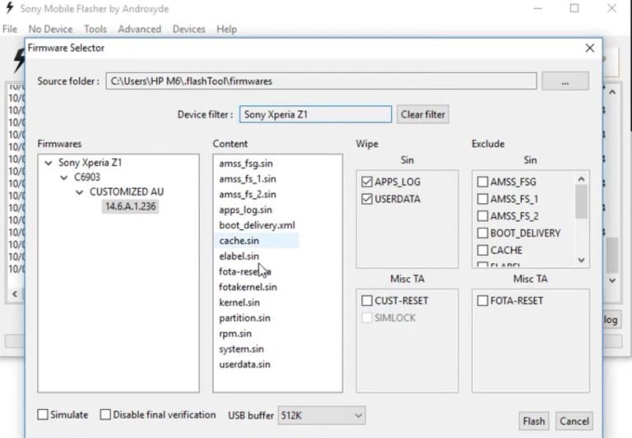Tick Disable final verification option
The image size is (632, 438).
pos(105,415)
